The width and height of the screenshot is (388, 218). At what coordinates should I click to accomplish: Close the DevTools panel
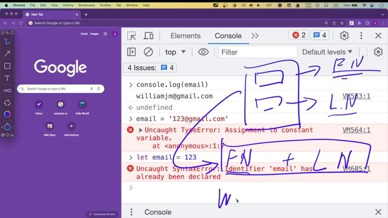[x=378, y=36]
